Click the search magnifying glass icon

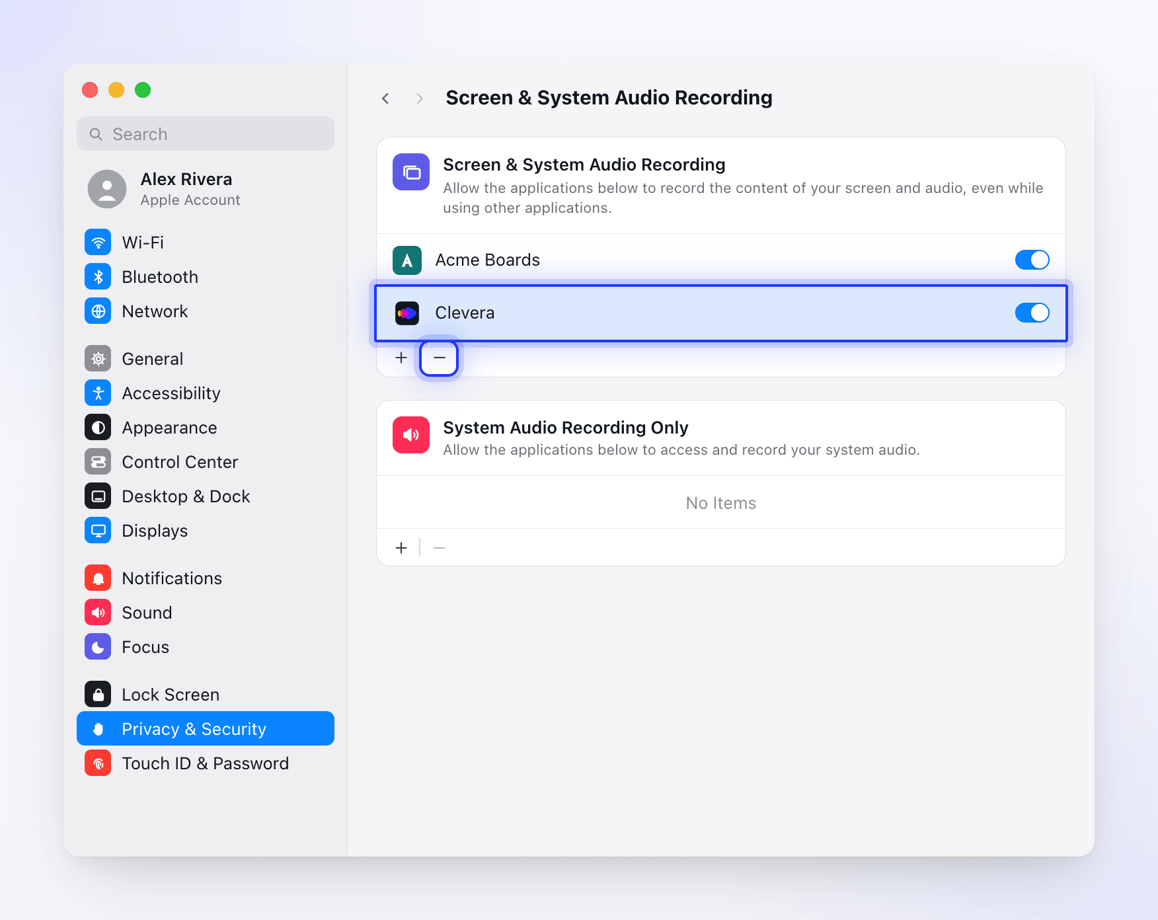[x=96, y=134]
